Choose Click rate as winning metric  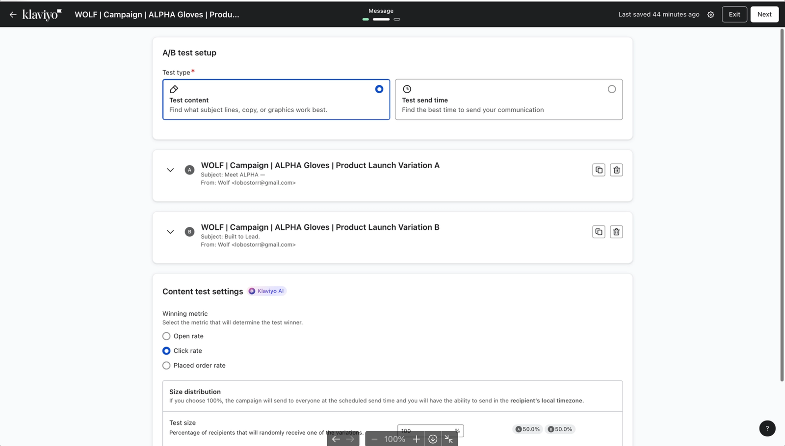coord(166,351)
